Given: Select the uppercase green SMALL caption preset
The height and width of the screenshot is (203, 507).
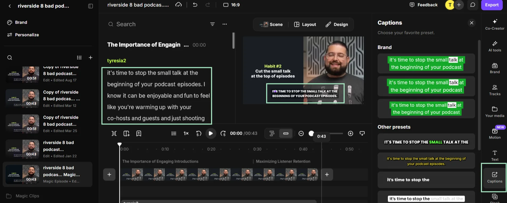Looking at the screenshot, I should tap(426, 142).
